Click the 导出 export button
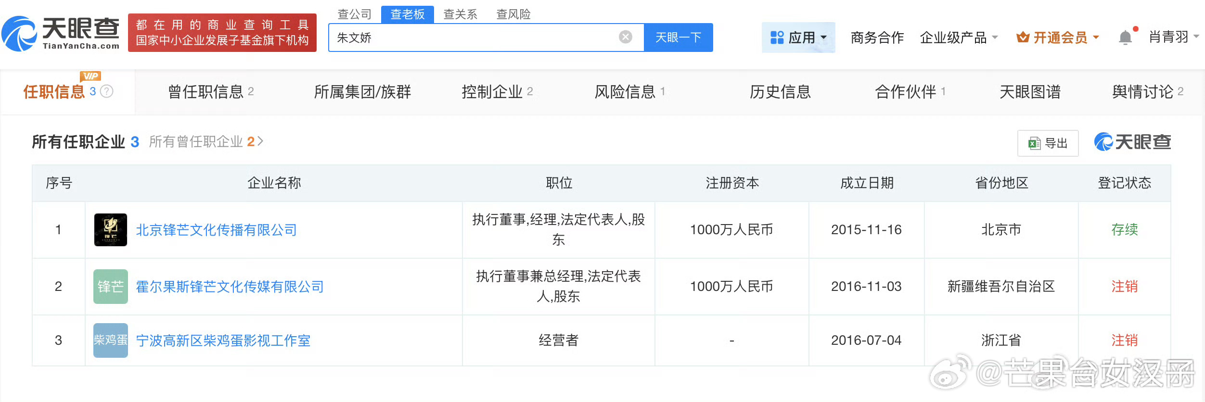 [1048, 143]
